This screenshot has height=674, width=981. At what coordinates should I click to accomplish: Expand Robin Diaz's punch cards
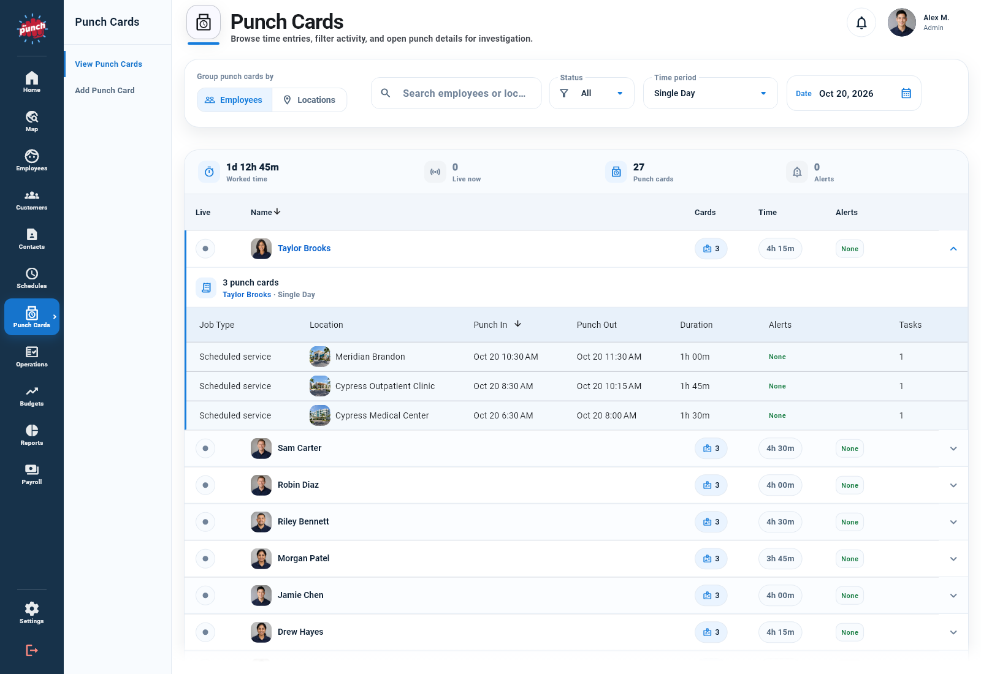[953, 485]
